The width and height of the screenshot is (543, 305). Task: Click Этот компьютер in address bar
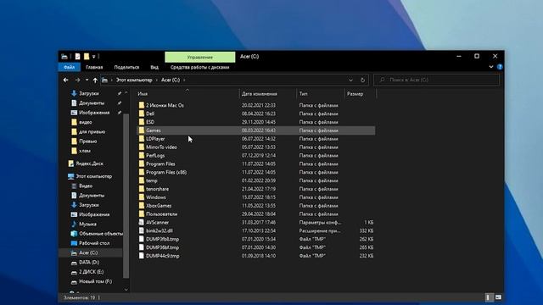(x=134, y=80)
